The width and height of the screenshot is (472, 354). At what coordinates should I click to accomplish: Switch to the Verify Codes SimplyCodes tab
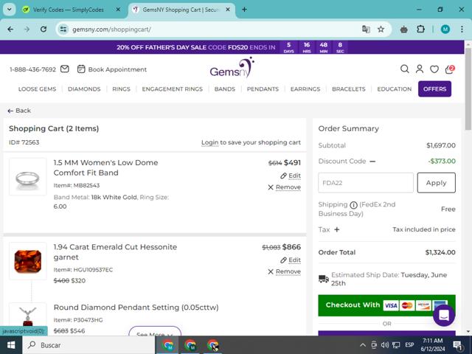pos(68,10)
